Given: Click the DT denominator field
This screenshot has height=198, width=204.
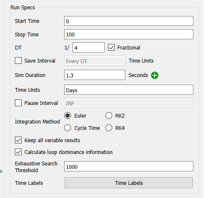Looking at the screenshot, I should click(x=88, y=47).
